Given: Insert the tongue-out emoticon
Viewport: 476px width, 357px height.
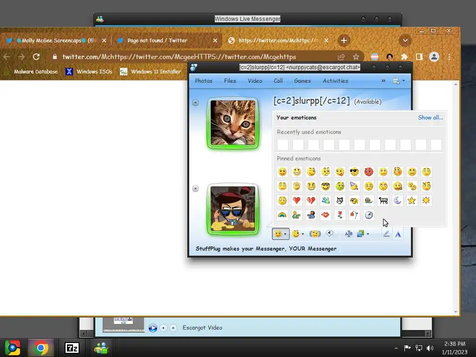Looking at the screenshot, I should coord(340,172).
